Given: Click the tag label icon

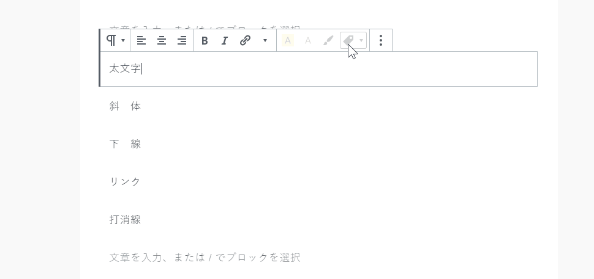Looking at the screenshot, I should [x=348, y=40].
